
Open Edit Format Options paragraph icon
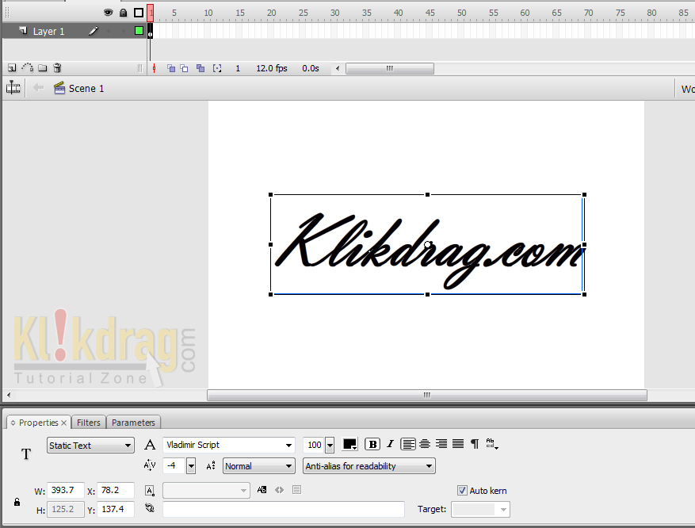point(475,444)
